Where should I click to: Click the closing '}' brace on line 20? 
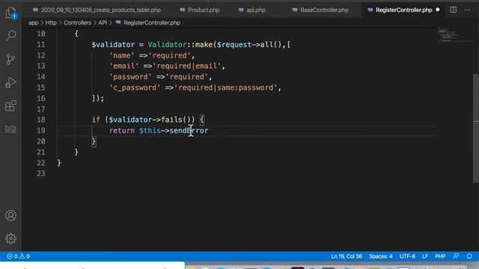tap(94, 141)
